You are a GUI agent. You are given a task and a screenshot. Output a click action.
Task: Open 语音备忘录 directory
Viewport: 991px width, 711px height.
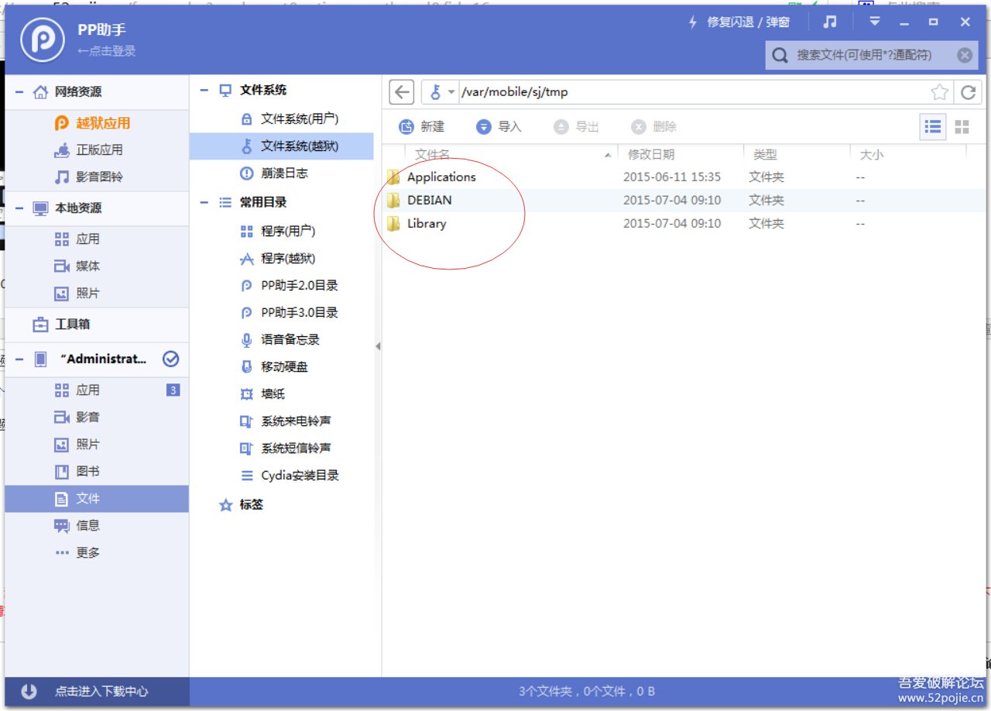tap(280, 340)
